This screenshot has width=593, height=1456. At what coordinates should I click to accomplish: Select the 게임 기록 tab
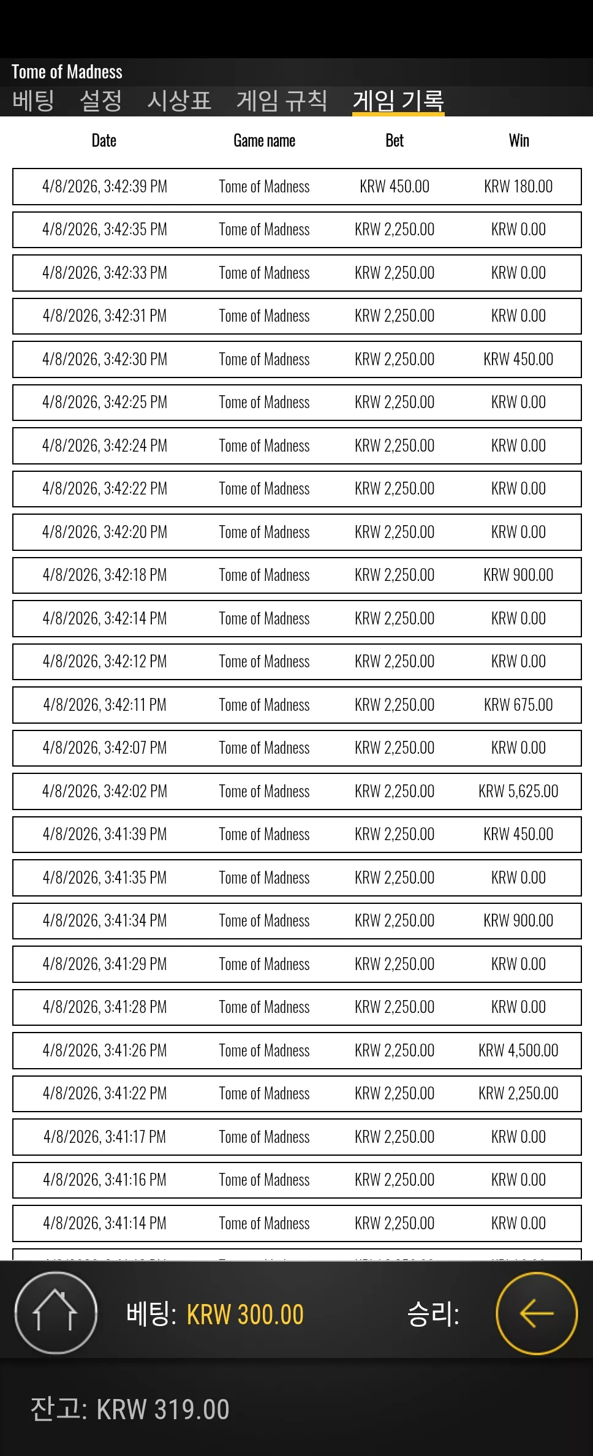pyautogui.click(x=398, y=100)
